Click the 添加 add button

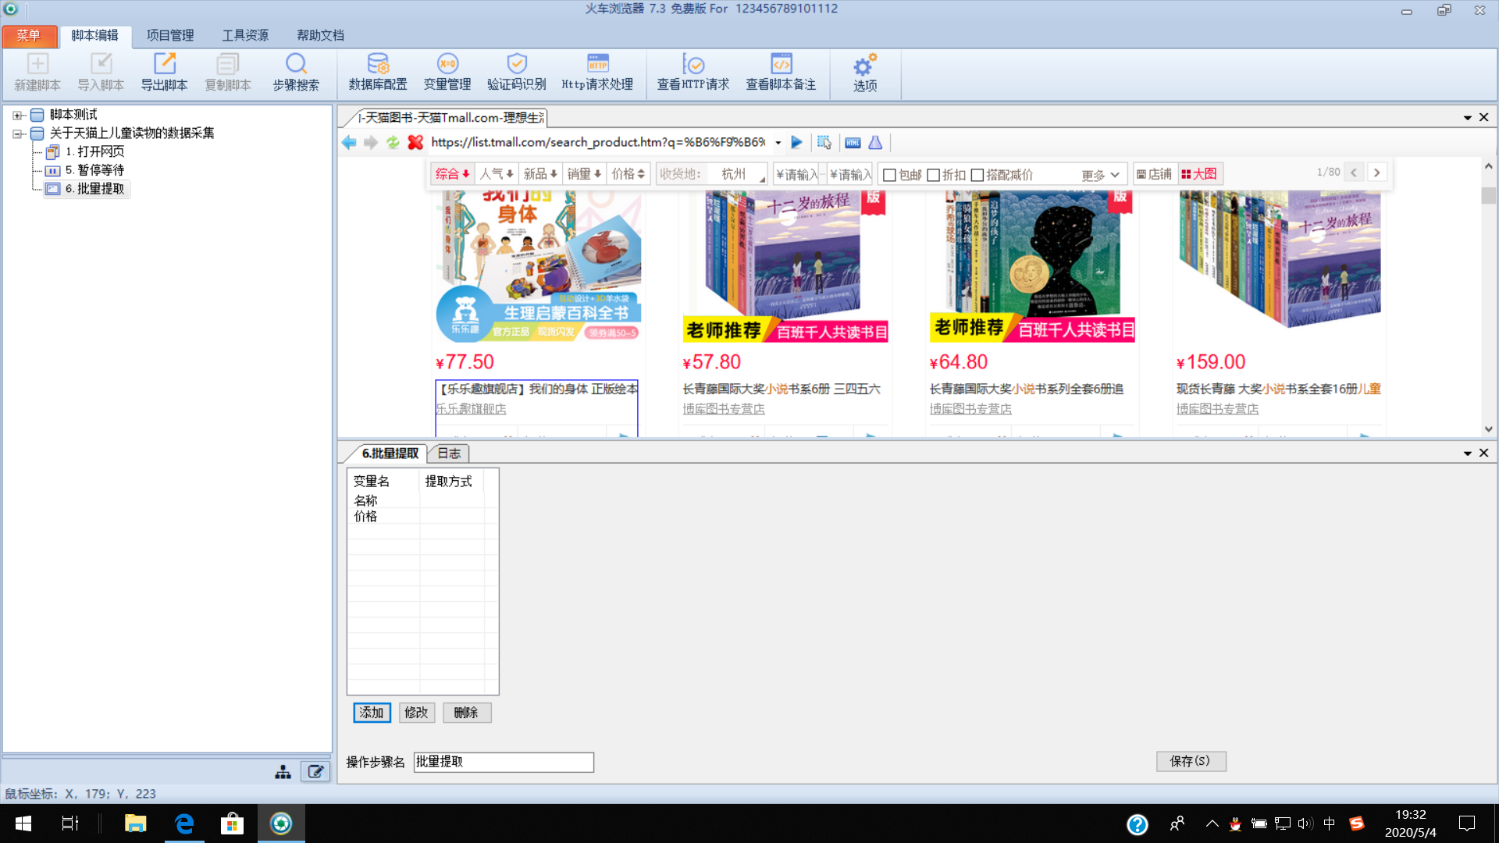(372, 713)
